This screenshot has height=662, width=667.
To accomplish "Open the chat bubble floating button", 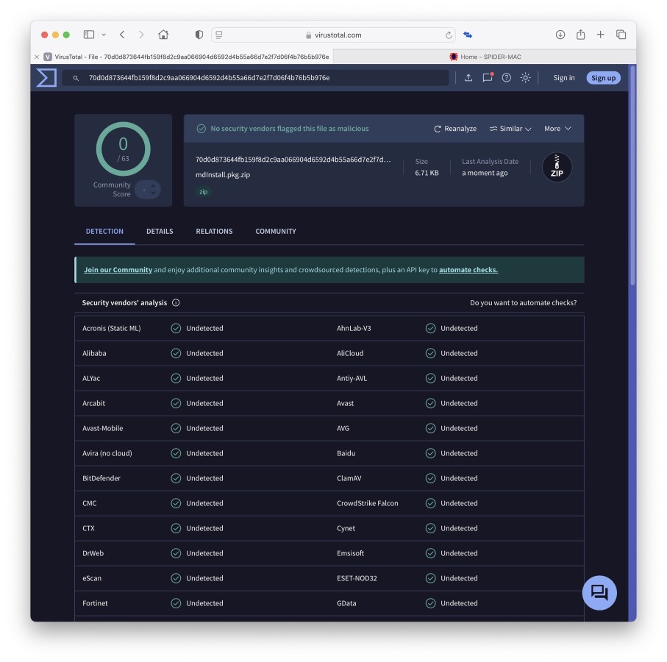I will click(x=599, y=592).
